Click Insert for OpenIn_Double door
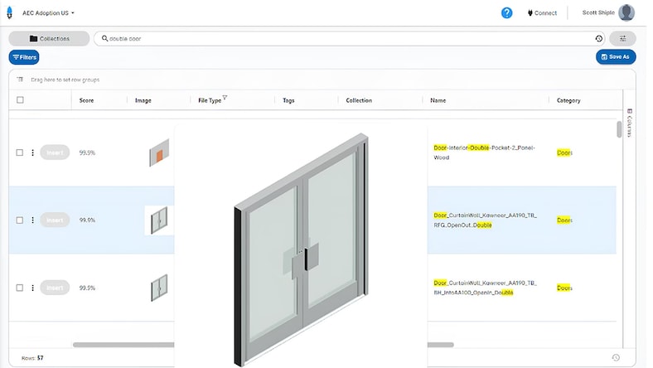653x368 pixels. tap(55, 288)
